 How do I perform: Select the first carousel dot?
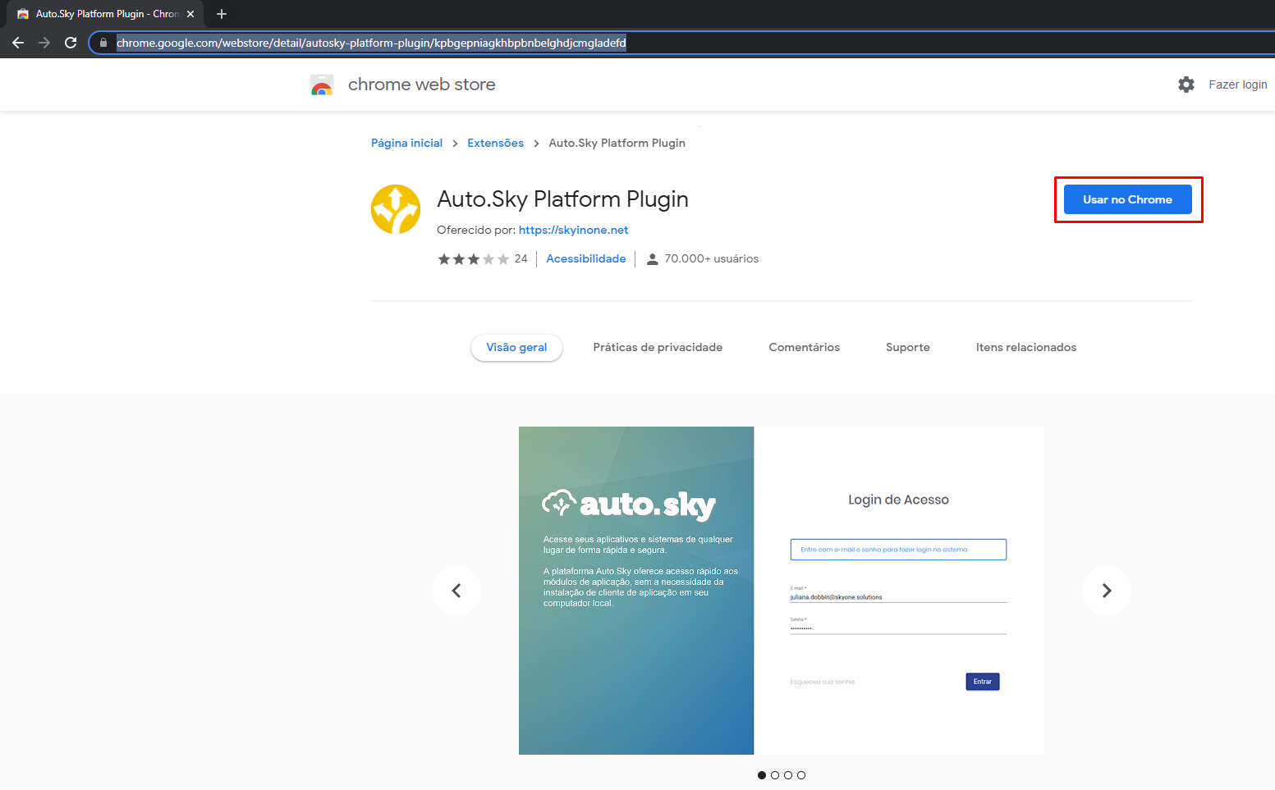(x=762, y=775)
